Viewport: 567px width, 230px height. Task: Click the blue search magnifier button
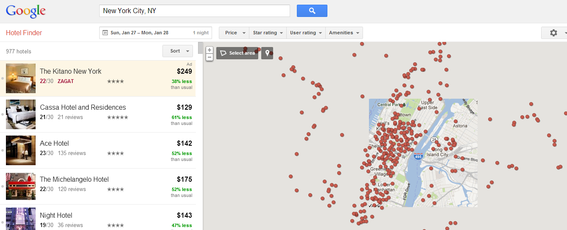tap(312, 11)
